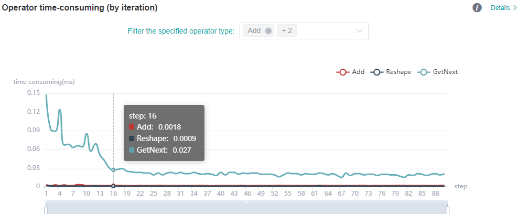Click the GetNext peak at step 1
518x214 pixels.
point(47,95)
